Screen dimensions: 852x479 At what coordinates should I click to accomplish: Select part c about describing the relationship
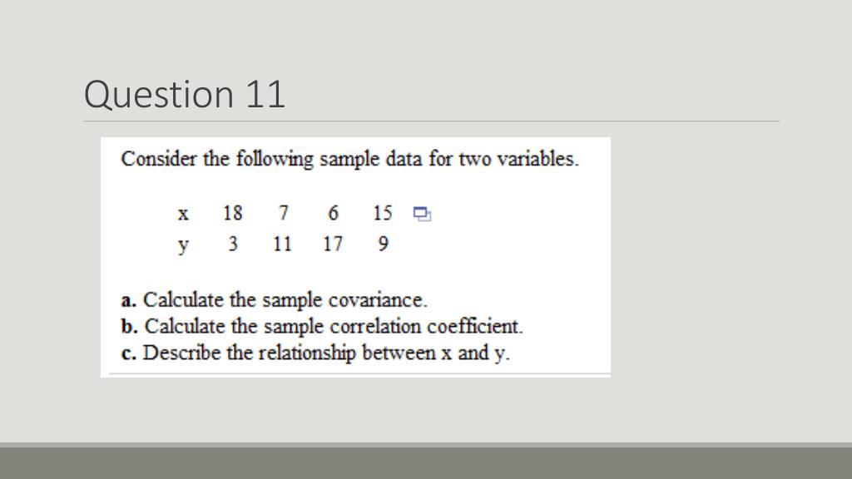point(315,353)
